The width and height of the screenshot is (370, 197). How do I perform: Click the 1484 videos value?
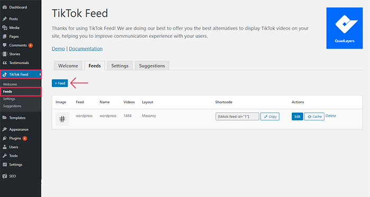[127, 116]
